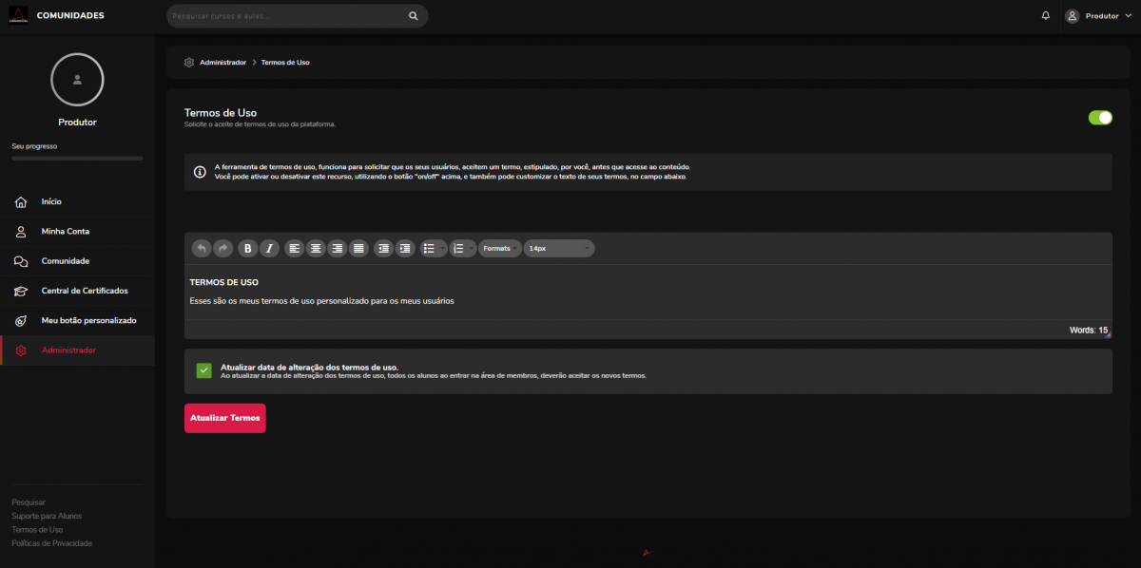Justify the terms text
The image size is (1141, 568).
(x=358, y=248)
